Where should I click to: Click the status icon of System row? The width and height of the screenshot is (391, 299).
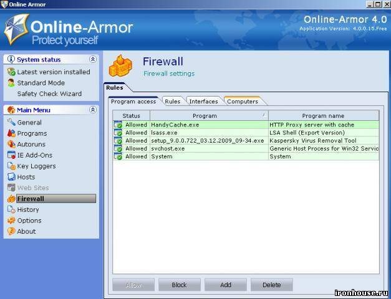[x=118, y=156]
